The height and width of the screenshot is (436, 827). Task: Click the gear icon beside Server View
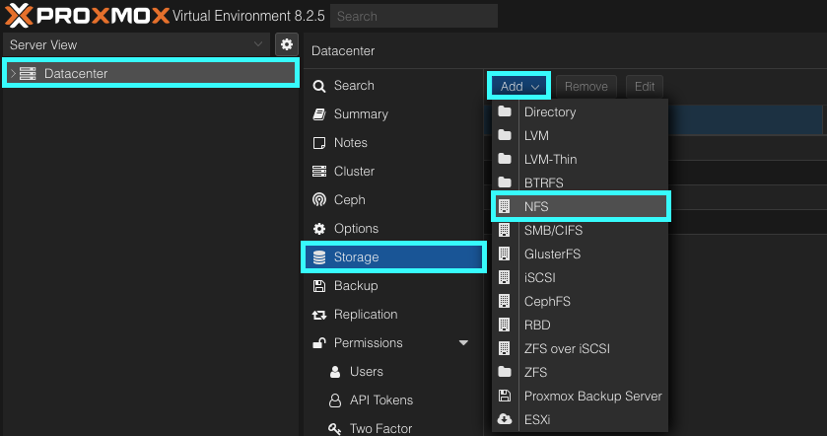286,44
